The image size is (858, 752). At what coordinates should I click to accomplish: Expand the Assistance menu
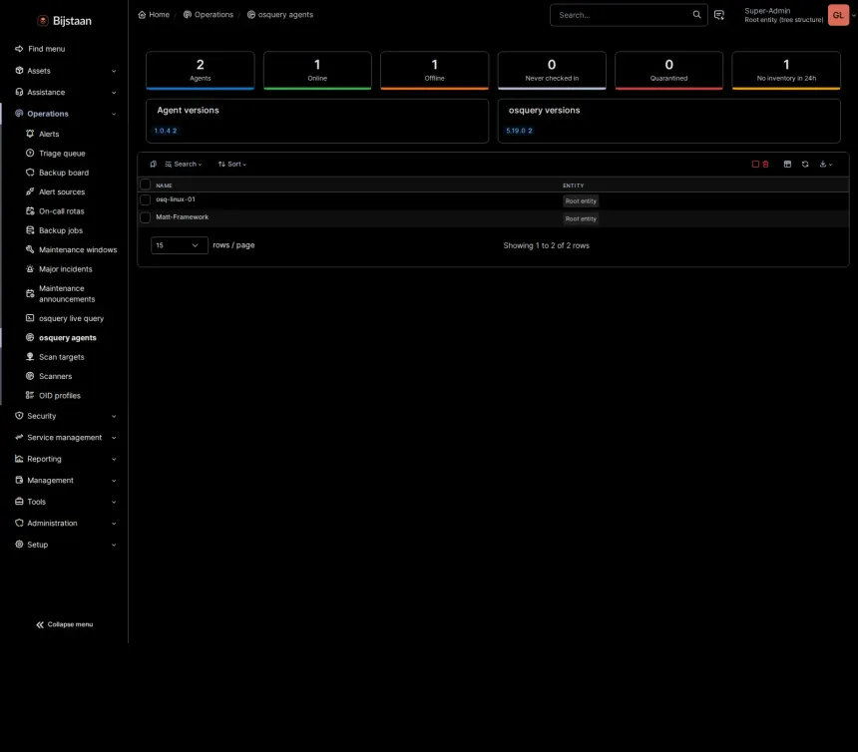(x=65, y=92)
